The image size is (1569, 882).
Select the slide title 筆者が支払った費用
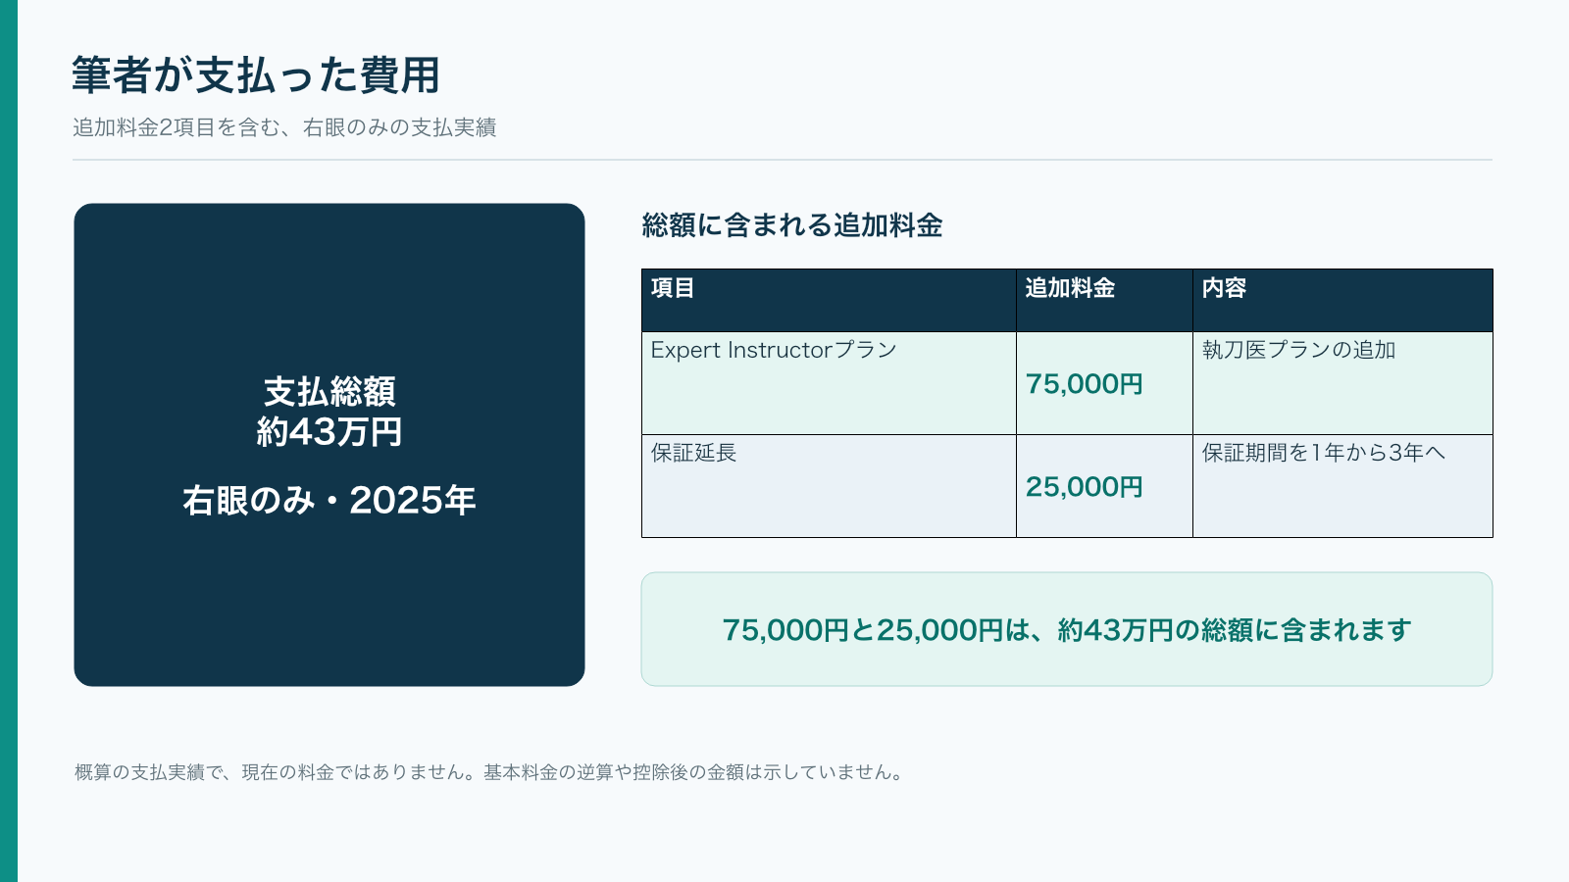256,75
